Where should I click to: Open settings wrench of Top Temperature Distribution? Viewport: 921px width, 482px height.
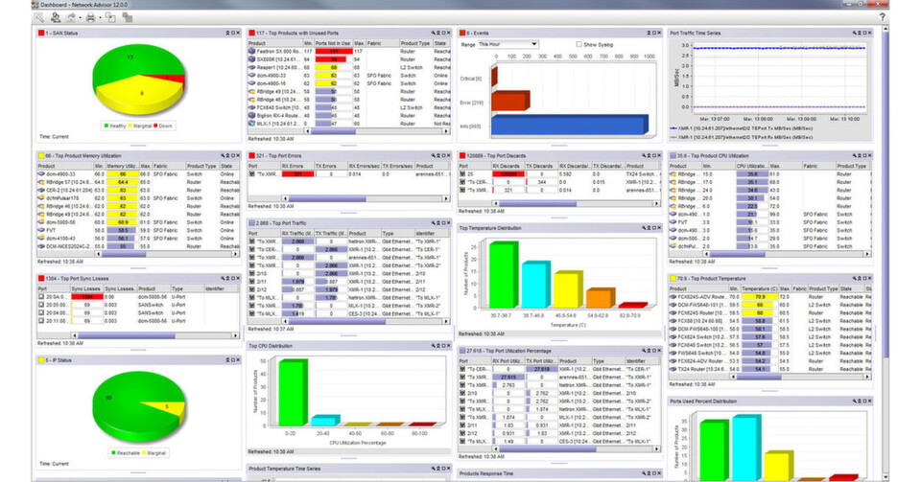coord(643,227)
